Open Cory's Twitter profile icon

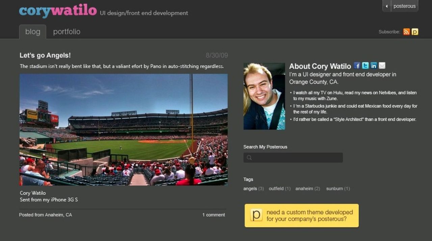point(365,66)
